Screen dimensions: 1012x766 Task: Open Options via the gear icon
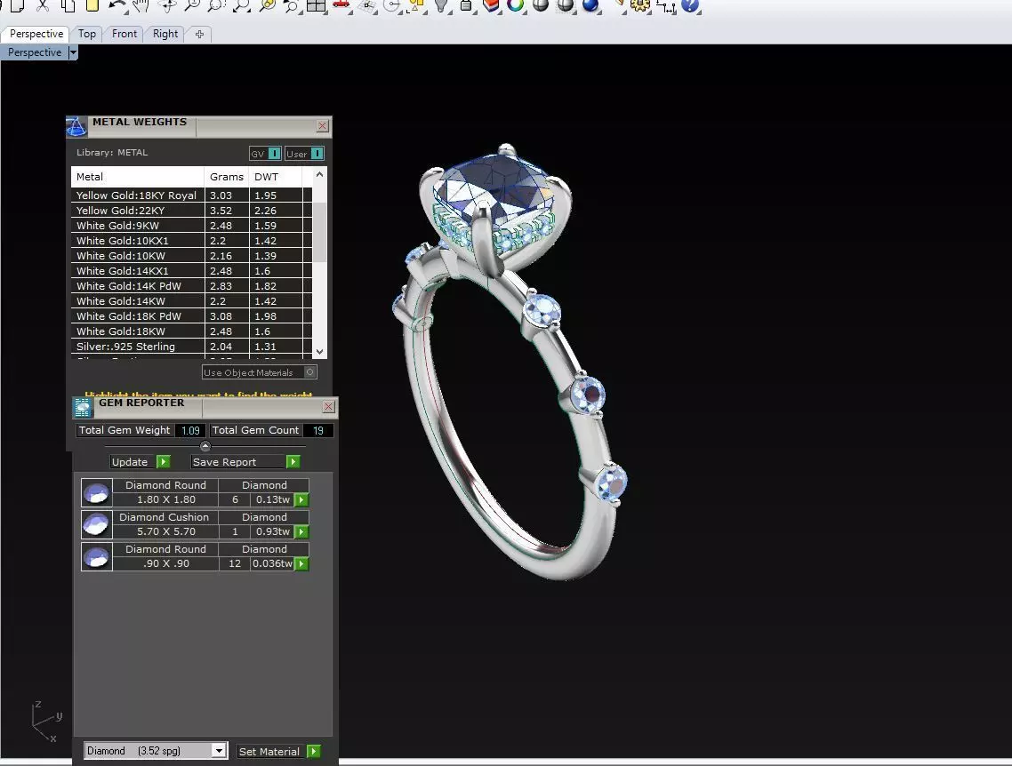click(640, 6)
